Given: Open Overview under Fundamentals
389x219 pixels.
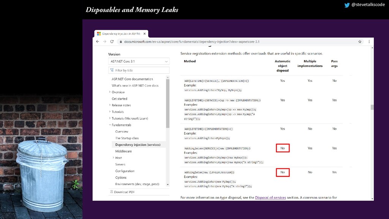Looking at the screenshot, I should coord(122,131).
